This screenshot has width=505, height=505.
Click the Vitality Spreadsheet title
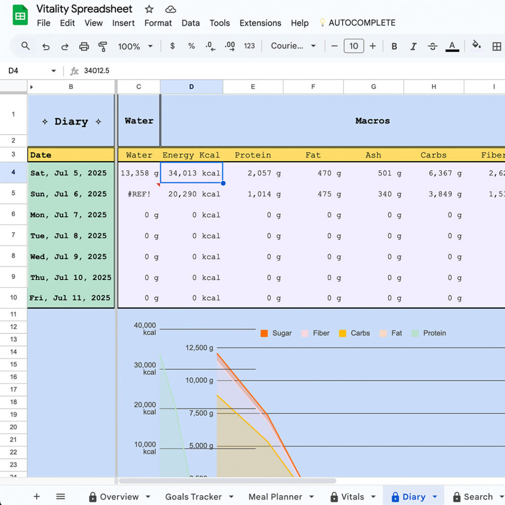click(x=84, y=9)
